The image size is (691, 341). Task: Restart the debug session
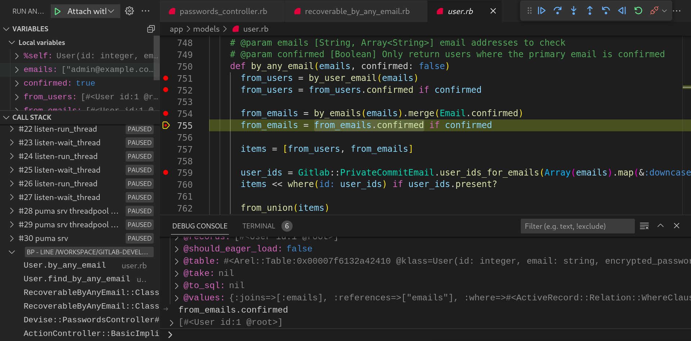(x=638, y=11)
